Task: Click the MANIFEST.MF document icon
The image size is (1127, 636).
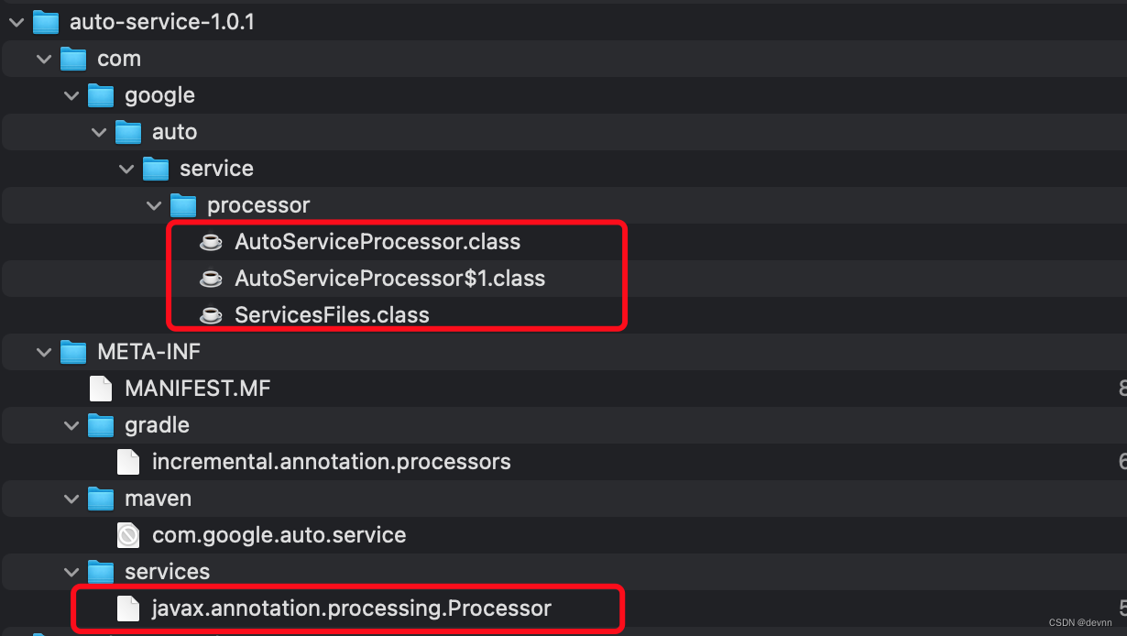Action: click(101, 389)
